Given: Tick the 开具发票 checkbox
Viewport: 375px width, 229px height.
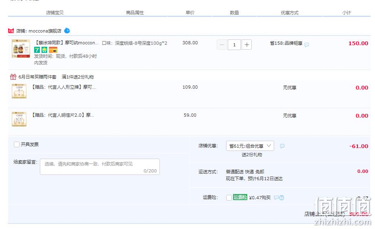Looking at the screenshot, I should pos(17,144).
